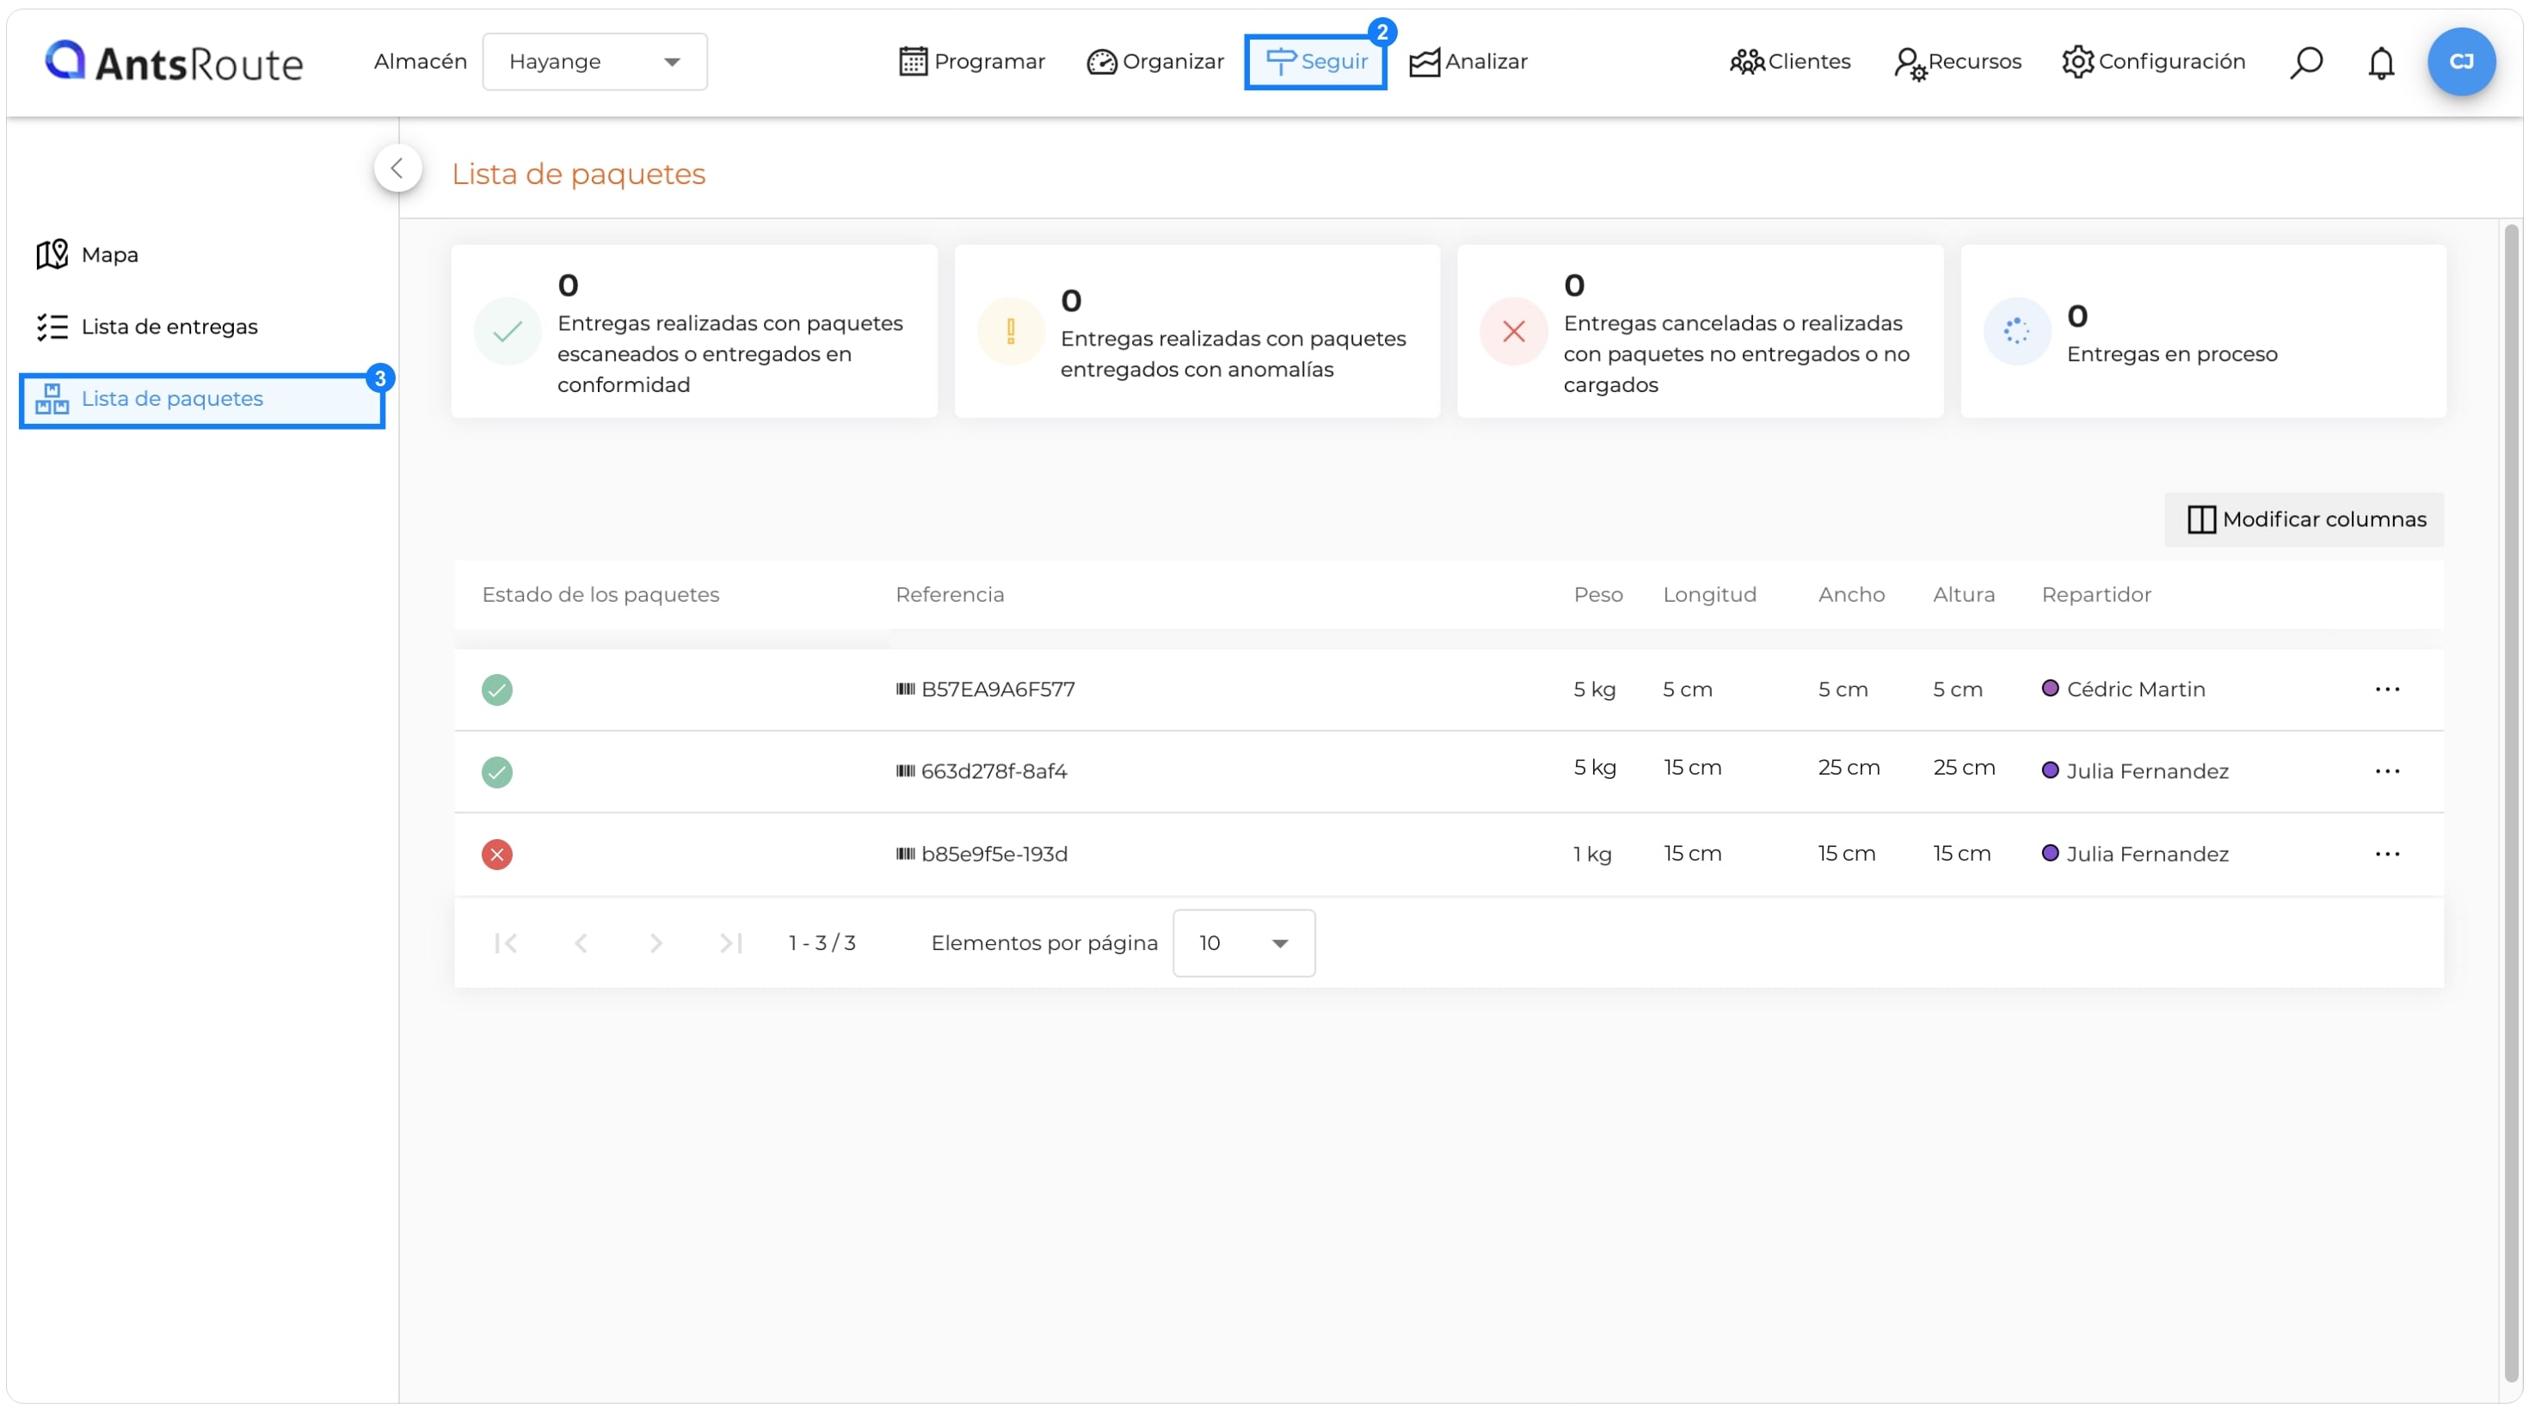Click the purple dot beside Cédric Martin
The height and width of the screenshot is (1410, 2529).
2050,688
